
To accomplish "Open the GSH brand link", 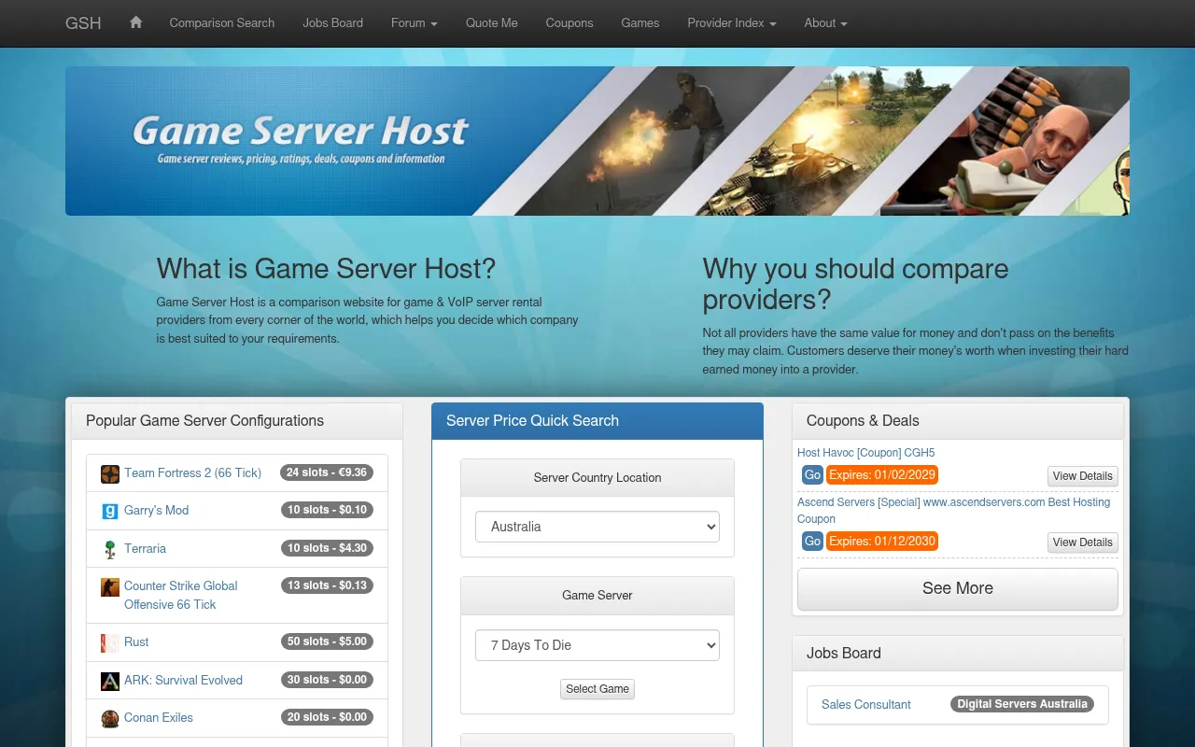I will point(83,22).
